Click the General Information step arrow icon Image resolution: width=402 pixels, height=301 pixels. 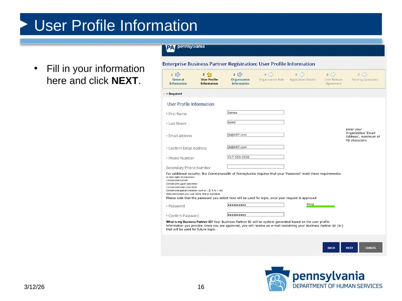[178, 74]
